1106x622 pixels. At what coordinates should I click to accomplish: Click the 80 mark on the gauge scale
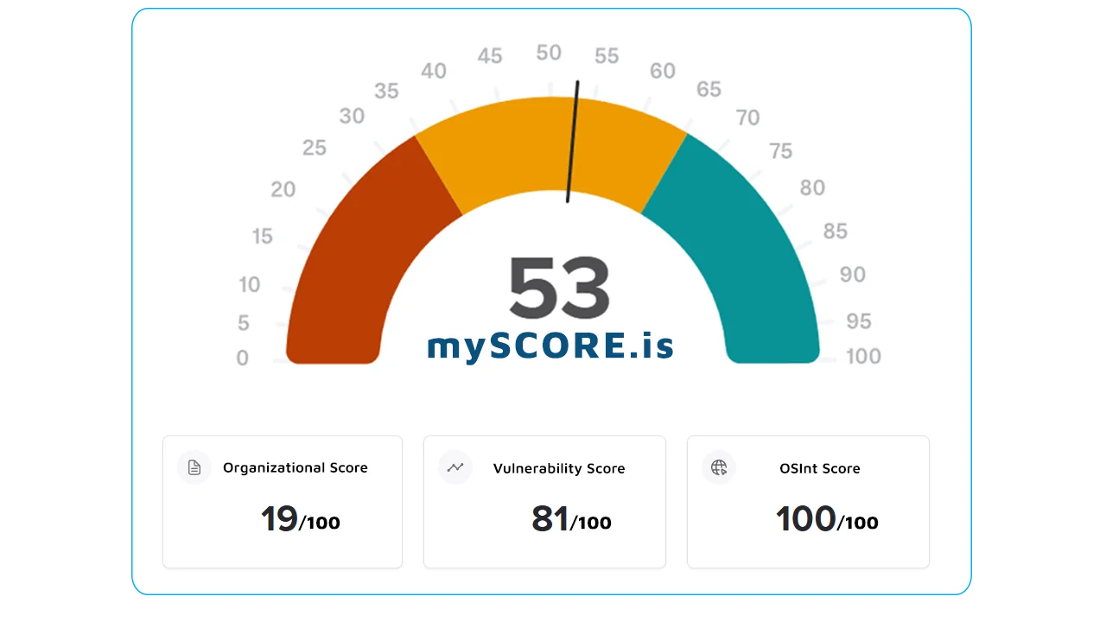(x=812, y=187)
